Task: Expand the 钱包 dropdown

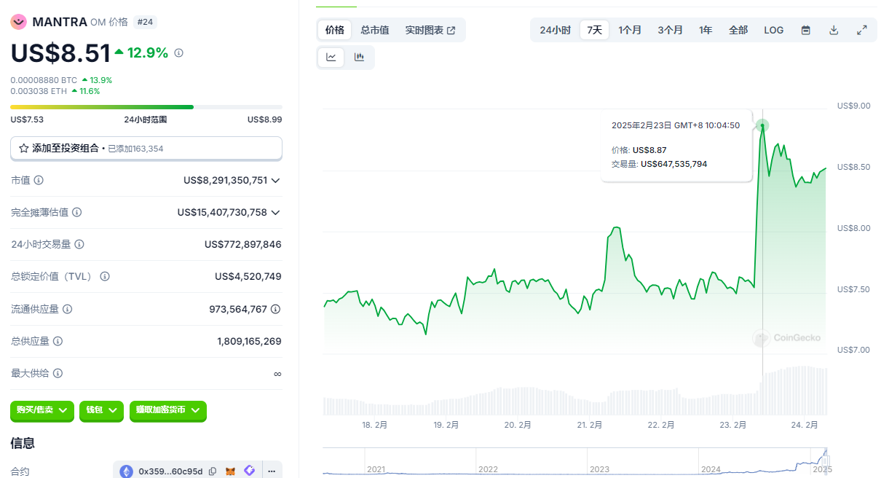Action: click(101, 411)
